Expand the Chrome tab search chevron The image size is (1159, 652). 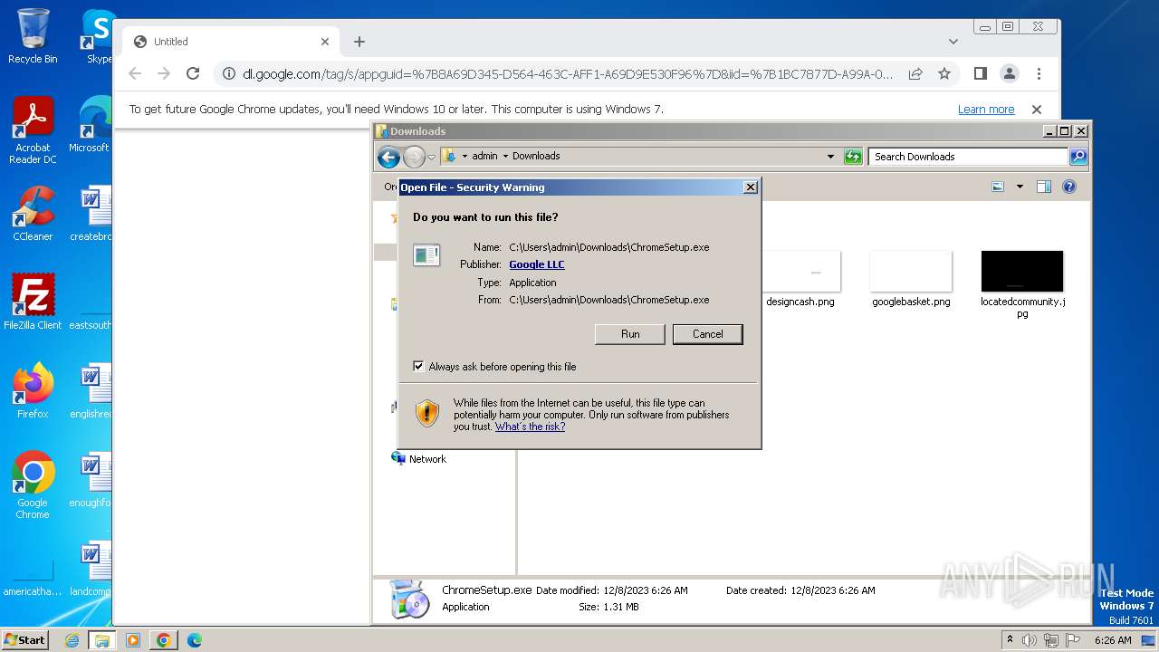953,42
